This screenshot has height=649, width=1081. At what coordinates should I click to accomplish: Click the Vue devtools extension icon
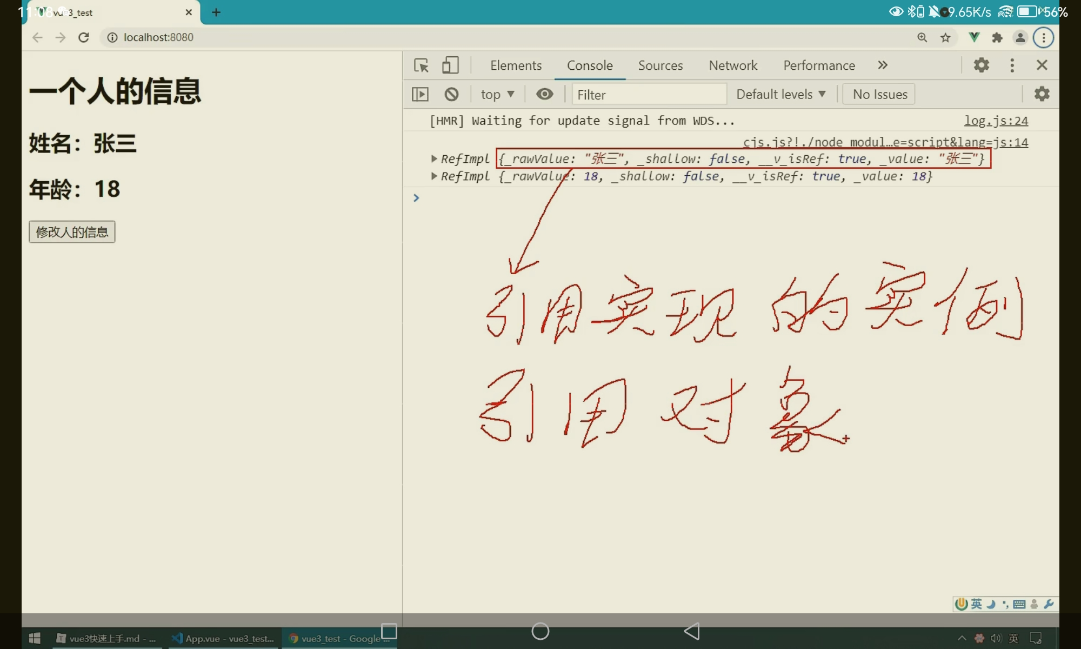coord(974,37)
